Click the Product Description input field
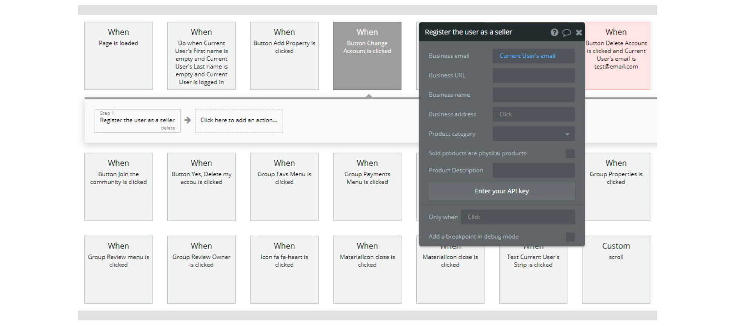This screenshot has height=326, width=736. tap(533, 171)
